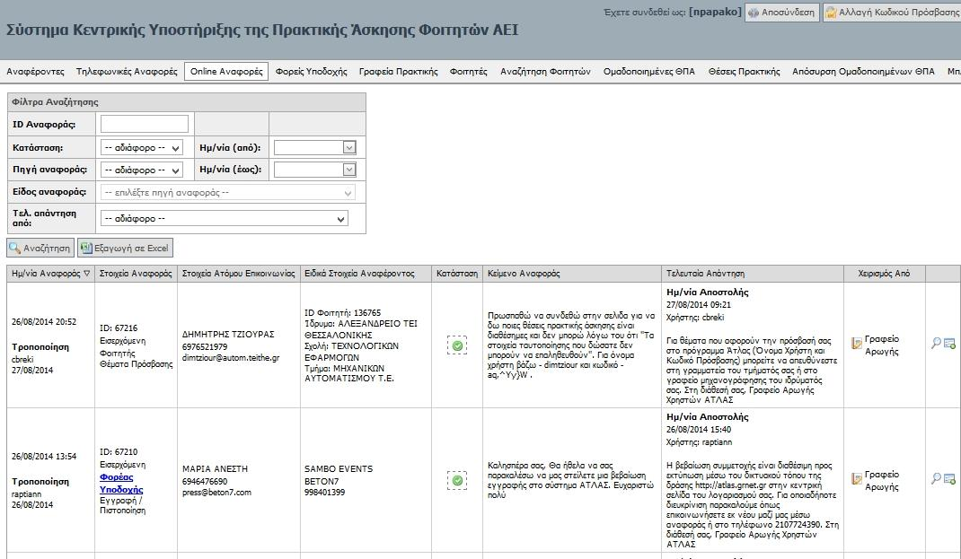Image resolution: width=961 pixels, height=559 pixels.
Task: Open magnifier view icon for report 67210
Action: click(x=936, y=478)
